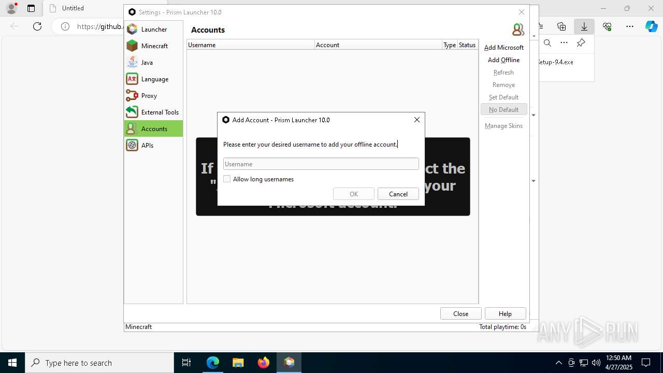Viewport: 663px width, 373px height.
Task: Open Edge tab actions menu icon
Action: 31,8
